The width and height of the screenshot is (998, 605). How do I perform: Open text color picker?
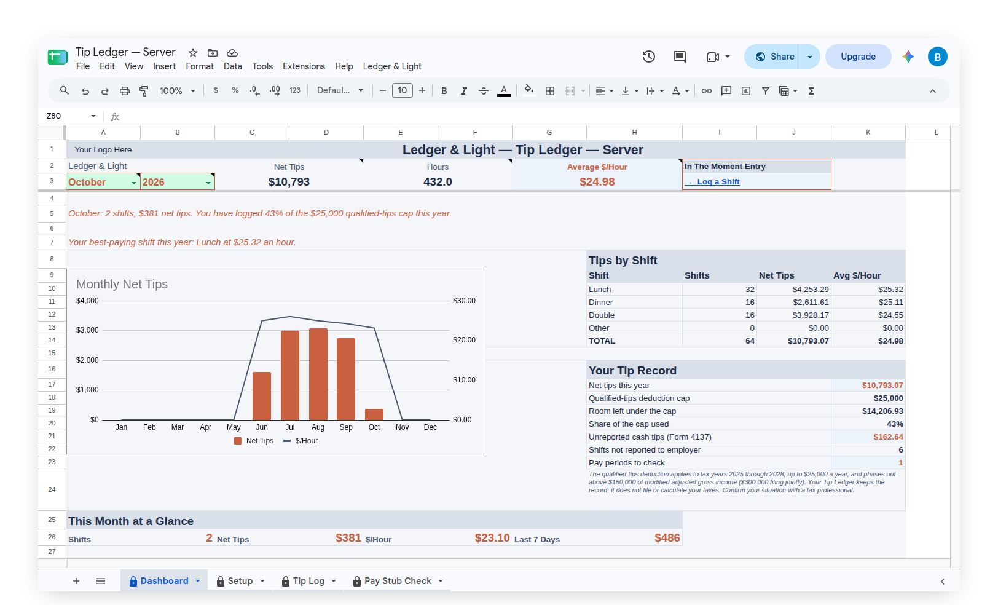click(504, 91)
